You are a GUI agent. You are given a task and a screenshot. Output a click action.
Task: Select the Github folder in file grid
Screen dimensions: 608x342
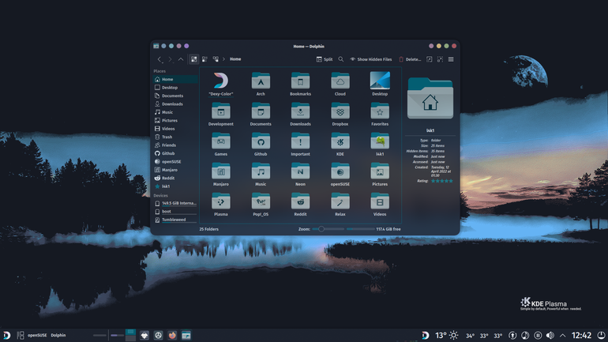click(x=261, y=141)
